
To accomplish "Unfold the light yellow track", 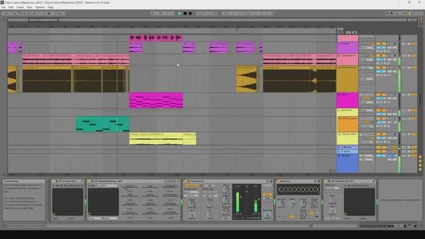I will pyautogui.click(x=339, y=111).
